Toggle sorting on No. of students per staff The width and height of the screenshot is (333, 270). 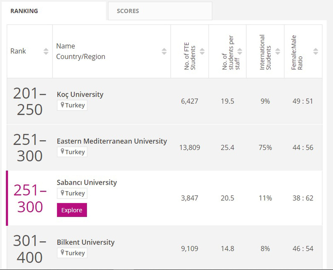[239, 51]
